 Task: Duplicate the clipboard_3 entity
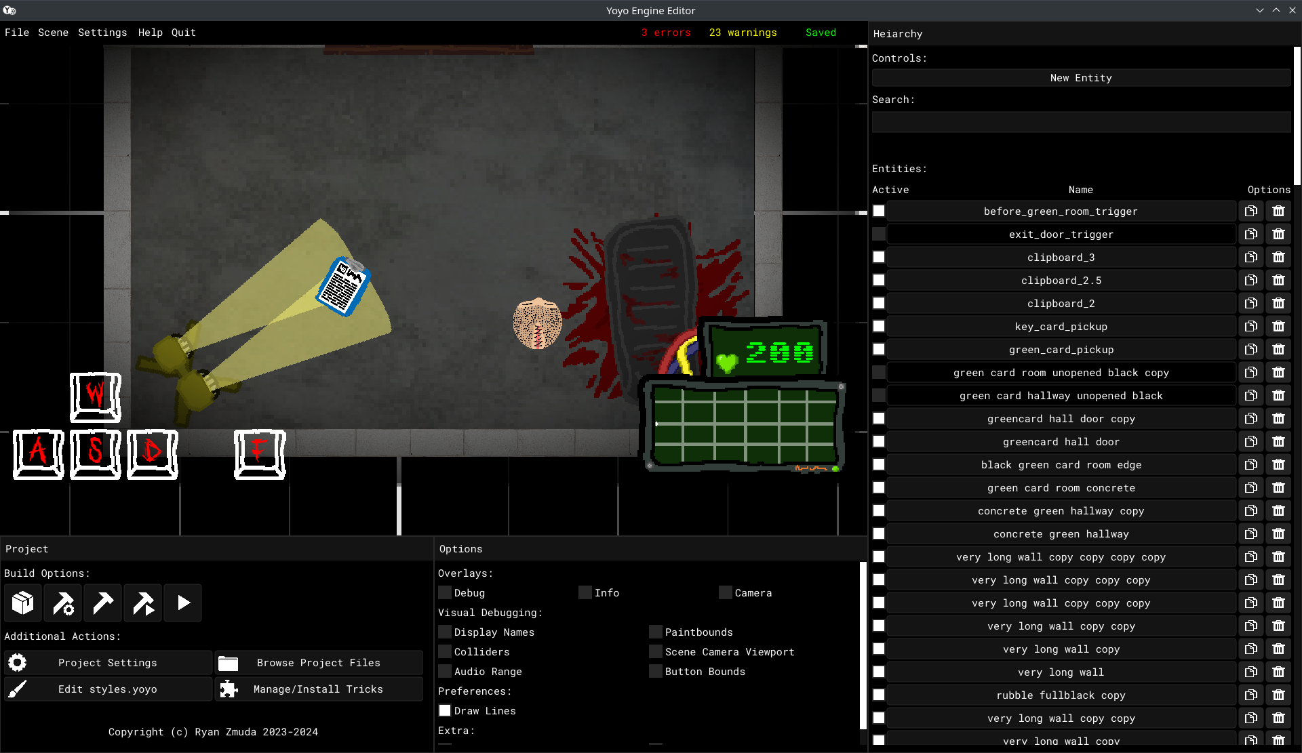pos(1251,258)
